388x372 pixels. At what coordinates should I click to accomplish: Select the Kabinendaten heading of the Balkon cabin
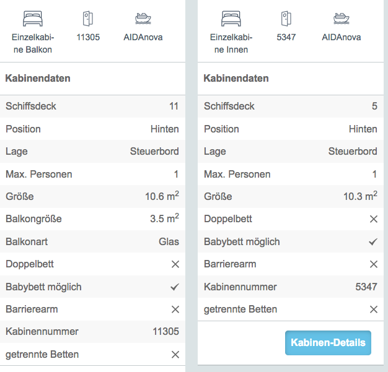(38, 79)
